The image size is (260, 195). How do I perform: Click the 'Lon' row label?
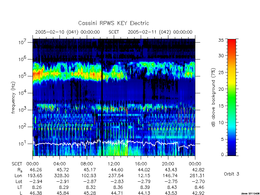(x=19, y=175)
